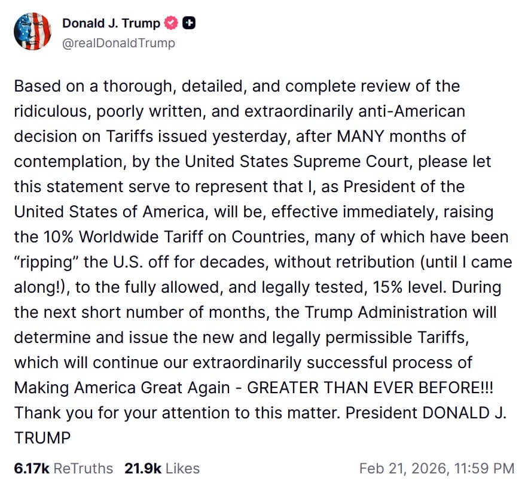Tap the plus symbol inside the Truth+ badge

pos(190,22)
